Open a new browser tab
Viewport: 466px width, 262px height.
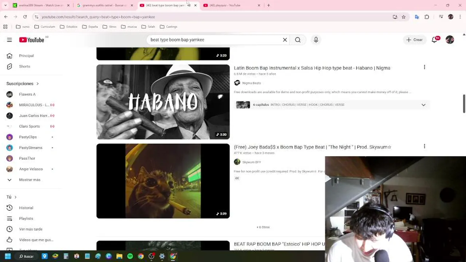[268, 5]
